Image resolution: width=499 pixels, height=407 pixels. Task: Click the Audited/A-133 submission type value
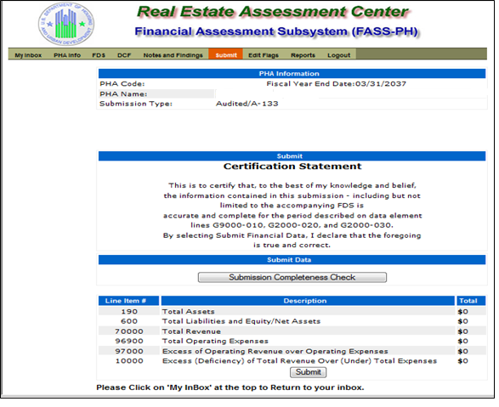click(247, 104)
